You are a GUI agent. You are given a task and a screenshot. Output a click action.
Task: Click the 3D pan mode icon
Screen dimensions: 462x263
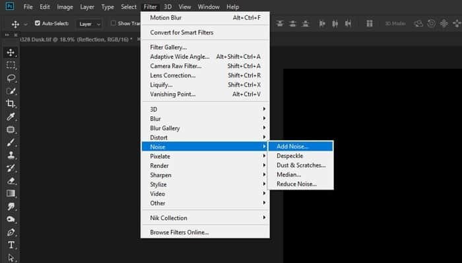tap(444, 24)
